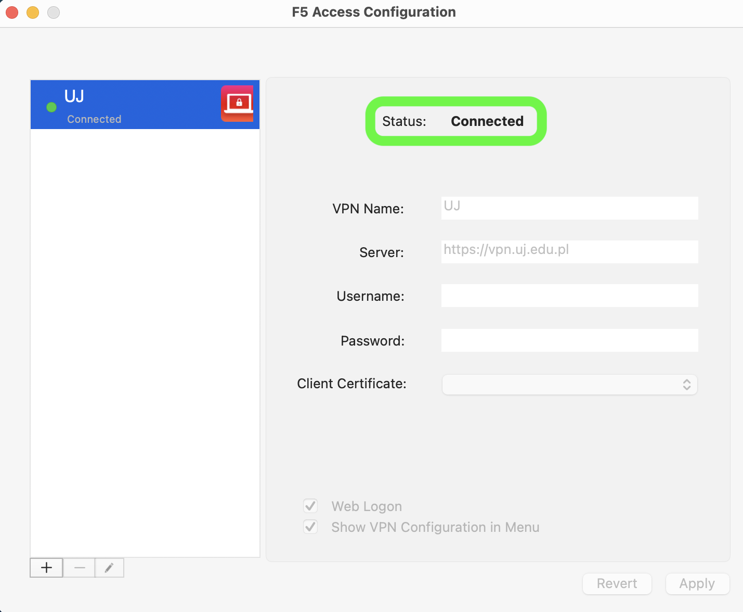Screen dimensions: 743x612
Task: Click the plus button to add VPN configuration
Action: 47,568
